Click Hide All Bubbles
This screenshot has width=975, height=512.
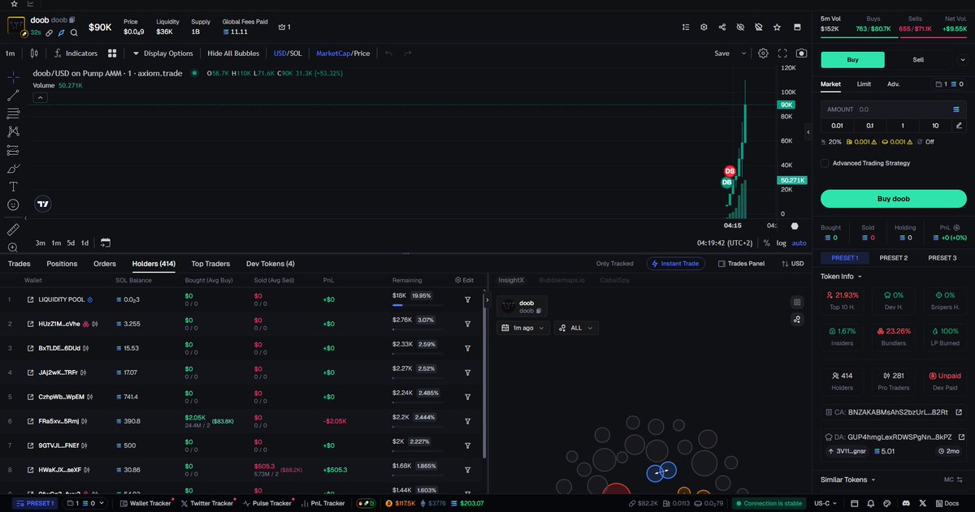234,54
